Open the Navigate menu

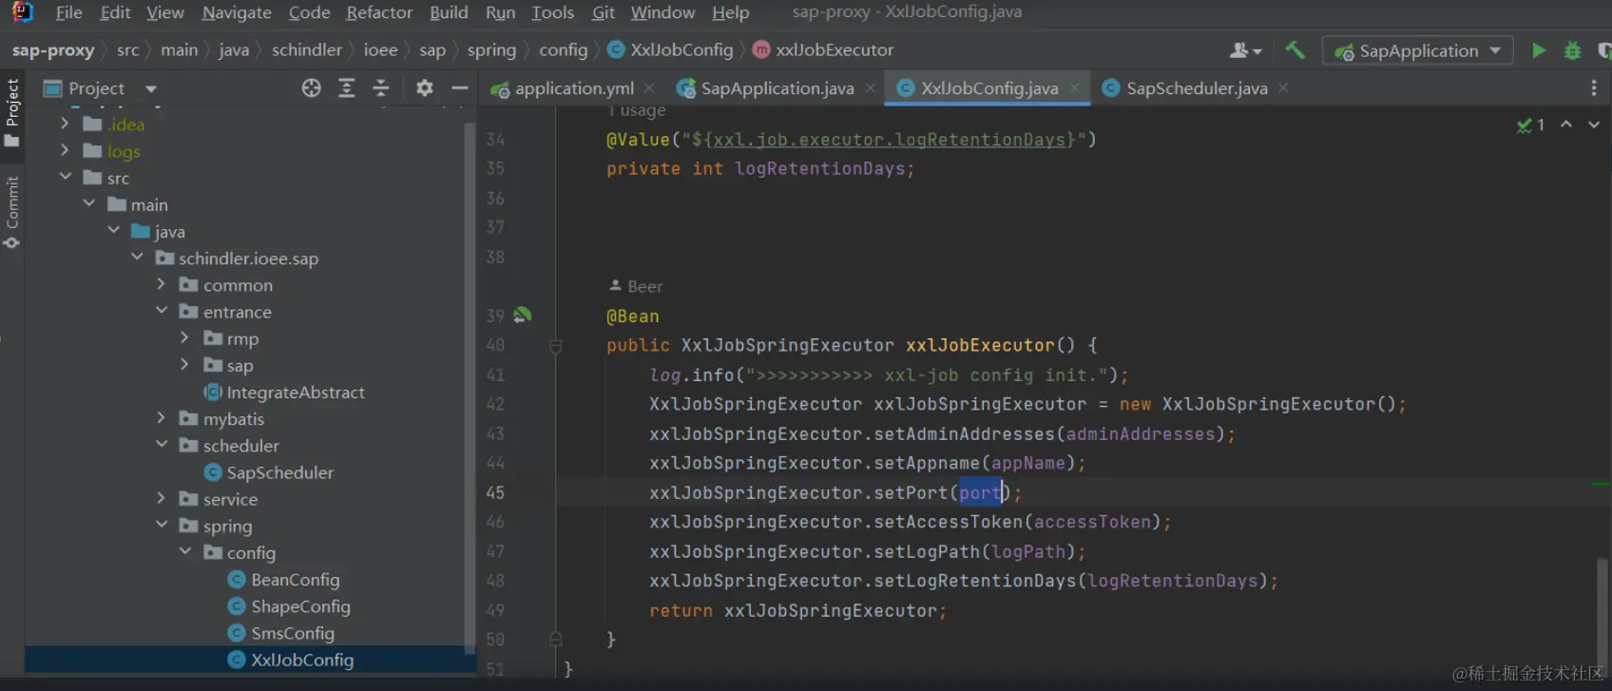(x=237, y=12)
